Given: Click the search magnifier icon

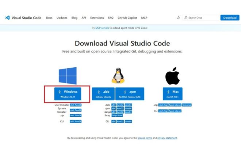Looking at the screenshot, I should [186, 17].
